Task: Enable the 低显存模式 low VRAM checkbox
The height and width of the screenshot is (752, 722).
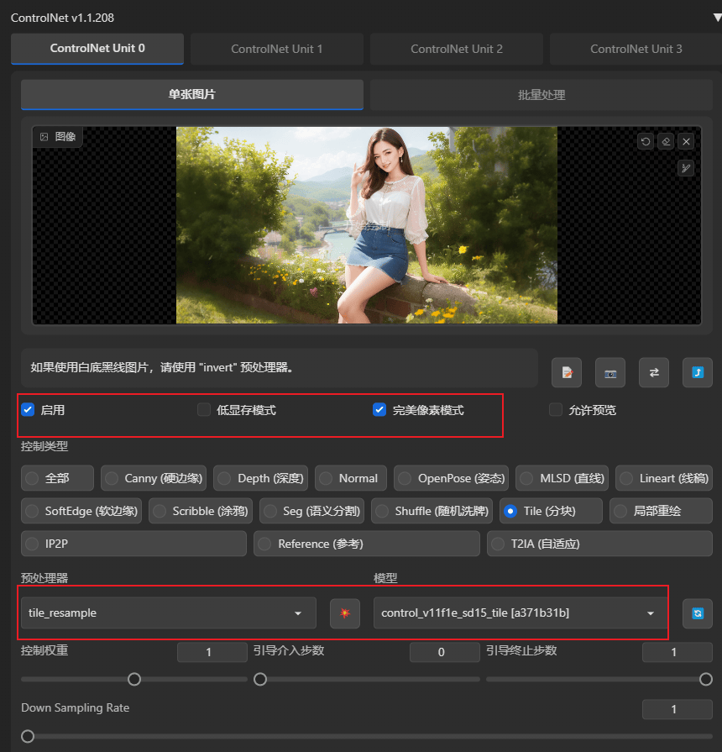Action: [204, 410]
